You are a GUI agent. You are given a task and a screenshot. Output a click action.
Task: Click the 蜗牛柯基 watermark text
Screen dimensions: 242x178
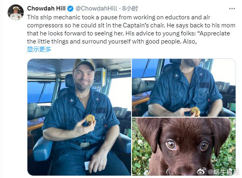coord(222,171)
